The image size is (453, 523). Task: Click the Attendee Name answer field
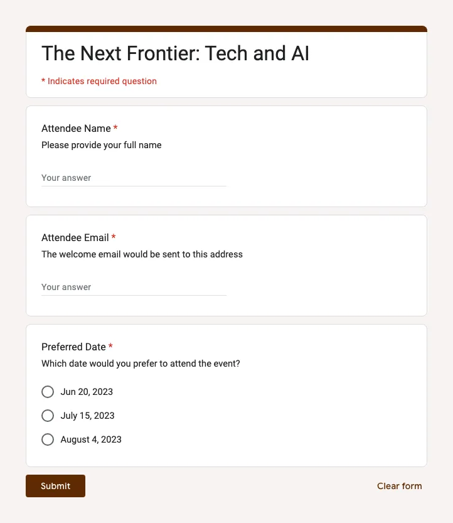(x=134, y=178)
